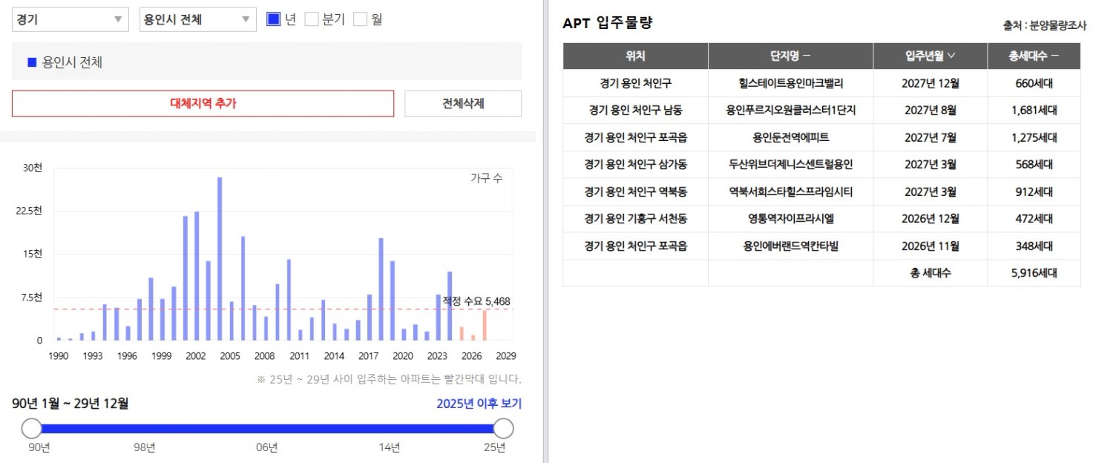Open the 경기 province dropdown

[70, 20]
